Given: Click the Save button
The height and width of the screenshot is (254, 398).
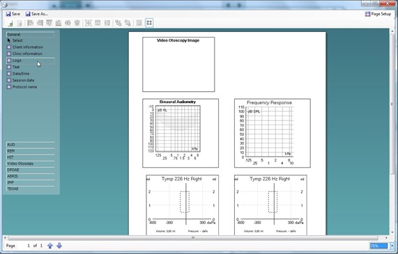Looking at the screenshot, I should pyautogui.click(x=13, y=14).
